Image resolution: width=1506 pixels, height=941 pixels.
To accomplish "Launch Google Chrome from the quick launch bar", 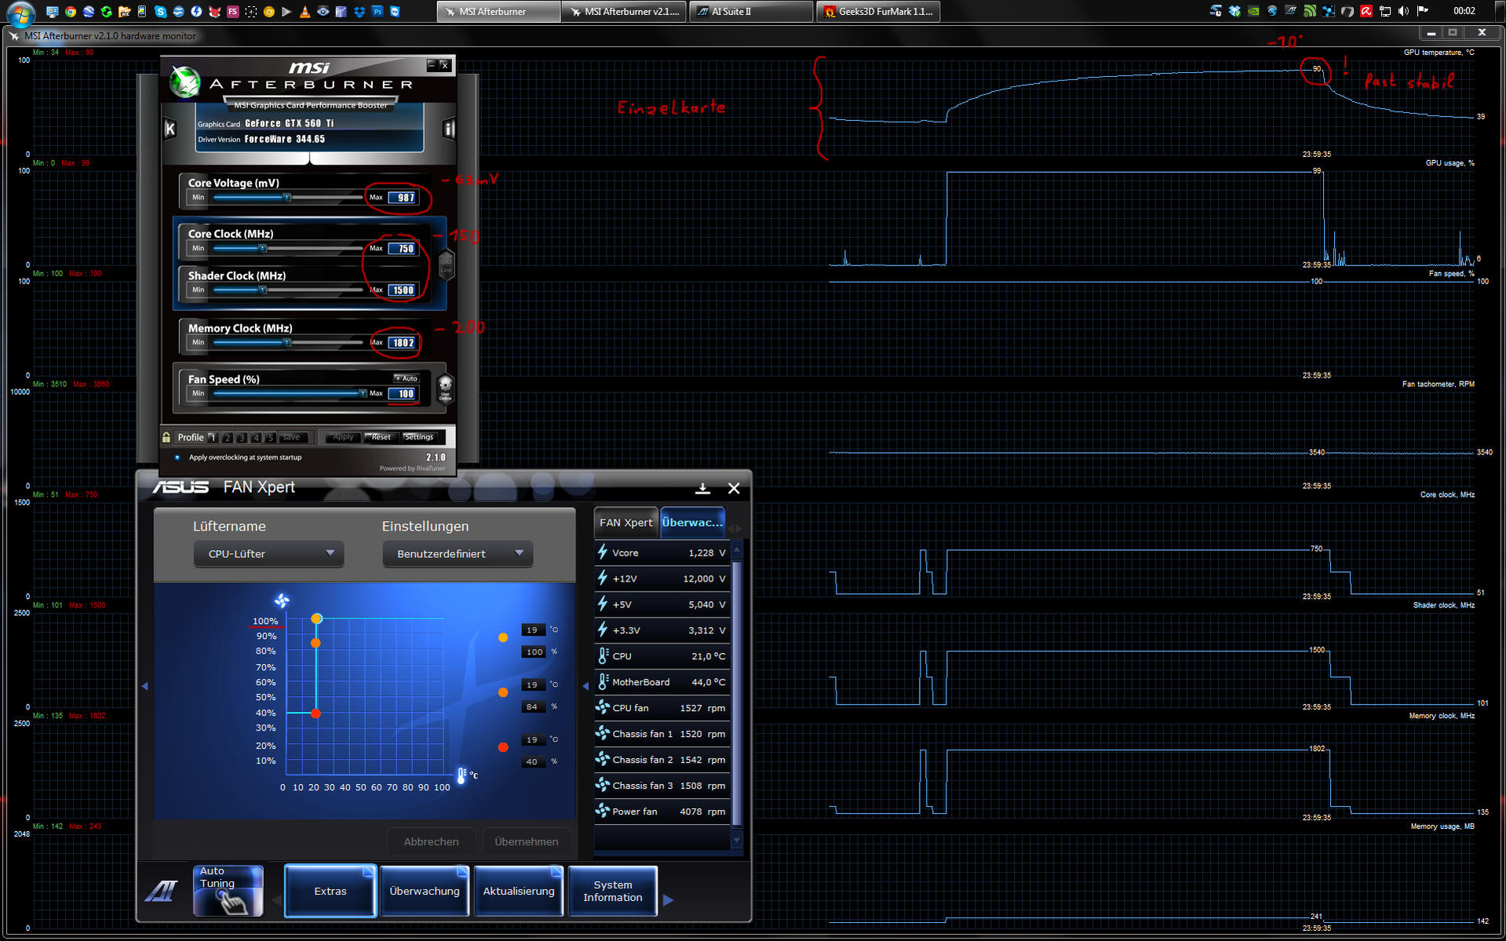I will [x=70, y=12].
